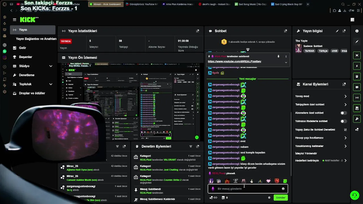Pop out the Kanal Eylemleri panel
Screen dimensions: 363x204
coord(344,84)
